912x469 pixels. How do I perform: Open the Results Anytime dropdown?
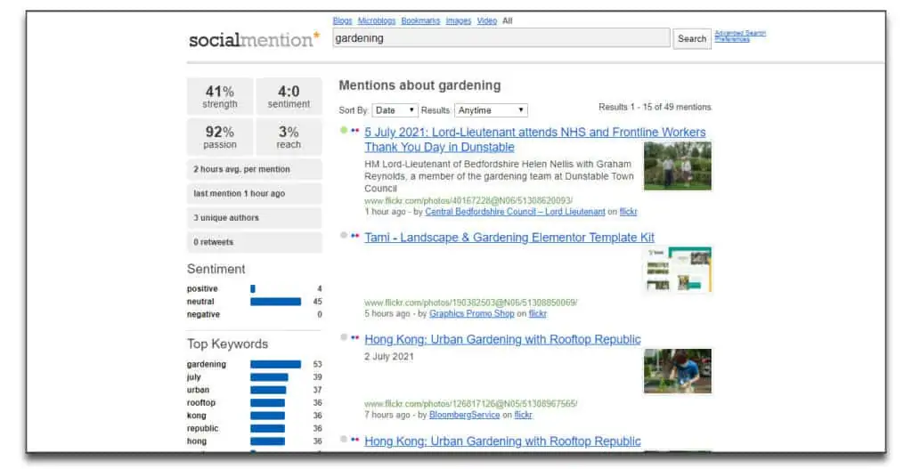point(491,109)
